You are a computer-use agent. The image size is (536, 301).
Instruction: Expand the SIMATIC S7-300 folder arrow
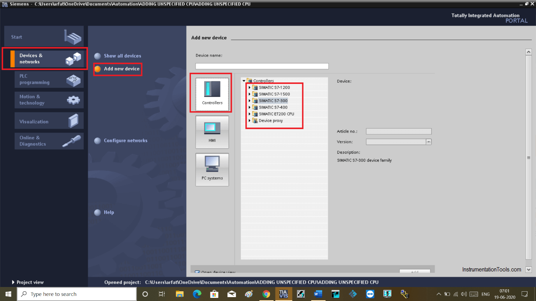coord(249,101)
